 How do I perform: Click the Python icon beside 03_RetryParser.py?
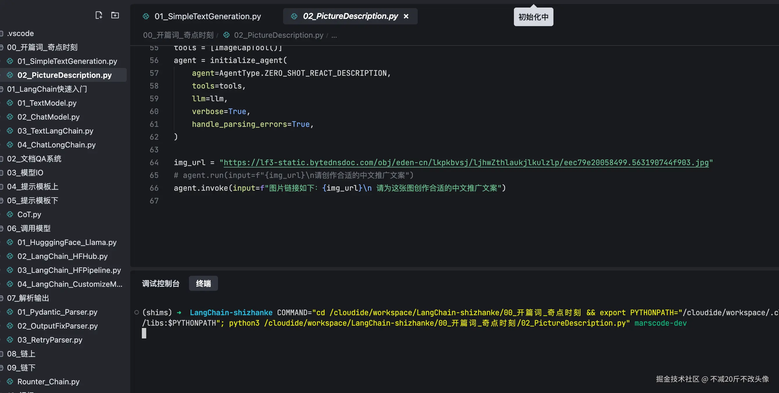pyautogui.click(x=10, y=340)
